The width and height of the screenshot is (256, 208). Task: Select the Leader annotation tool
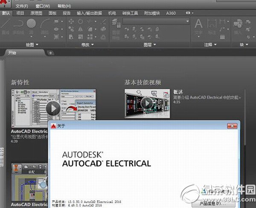[222, 29]
